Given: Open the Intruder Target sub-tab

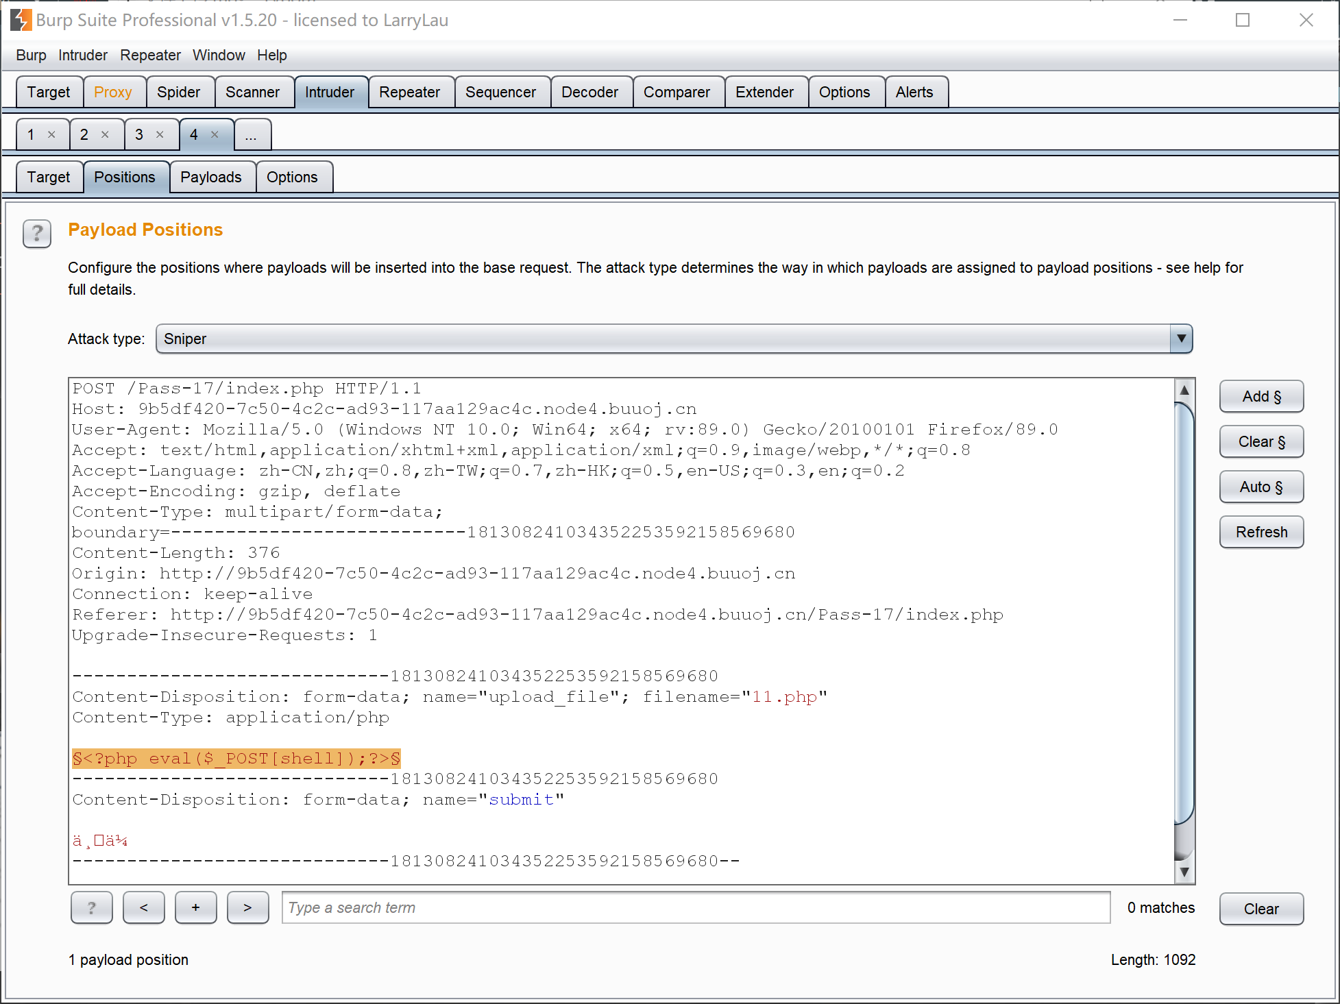Looking at the screenshot, I should (49, 177).
